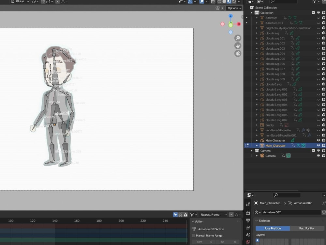Image resolution: width=326 pixels, height=245 pixels.
Task: Enable Manual Frame Range checkbox
Action: click(193, 236)
